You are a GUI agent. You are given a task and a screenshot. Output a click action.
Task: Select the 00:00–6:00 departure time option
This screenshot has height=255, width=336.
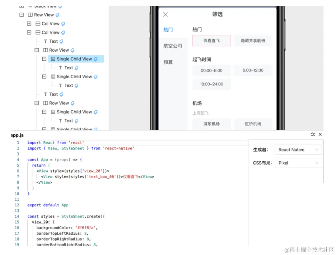pyautogui.click(x=212, y=70)
